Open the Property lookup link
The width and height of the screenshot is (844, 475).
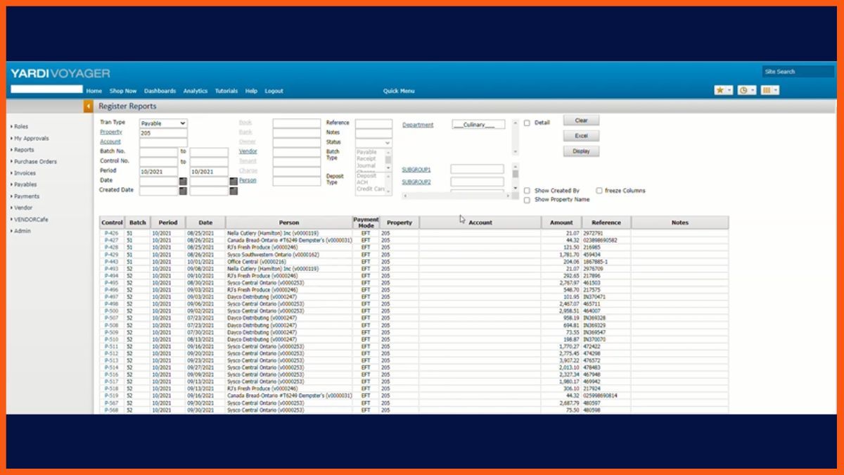110,132
